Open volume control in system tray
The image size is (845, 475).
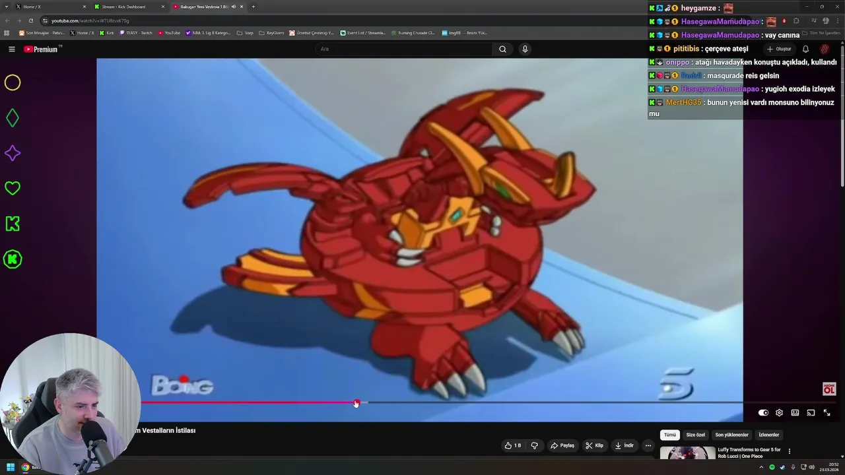[811, 467]
